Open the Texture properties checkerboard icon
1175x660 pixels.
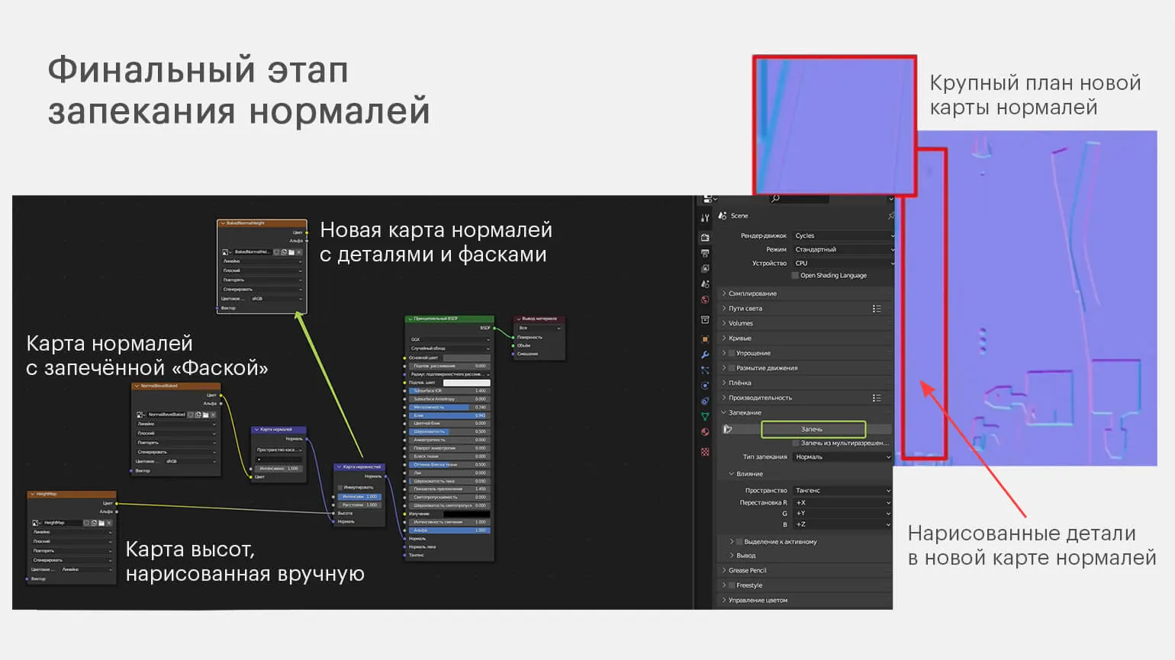[705, 452]
